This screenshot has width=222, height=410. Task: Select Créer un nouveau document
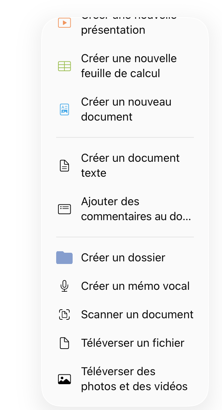click(126, 109)
